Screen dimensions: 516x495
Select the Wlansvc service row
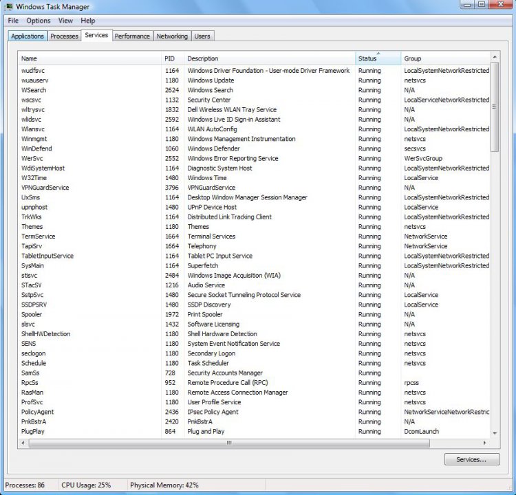254,129
